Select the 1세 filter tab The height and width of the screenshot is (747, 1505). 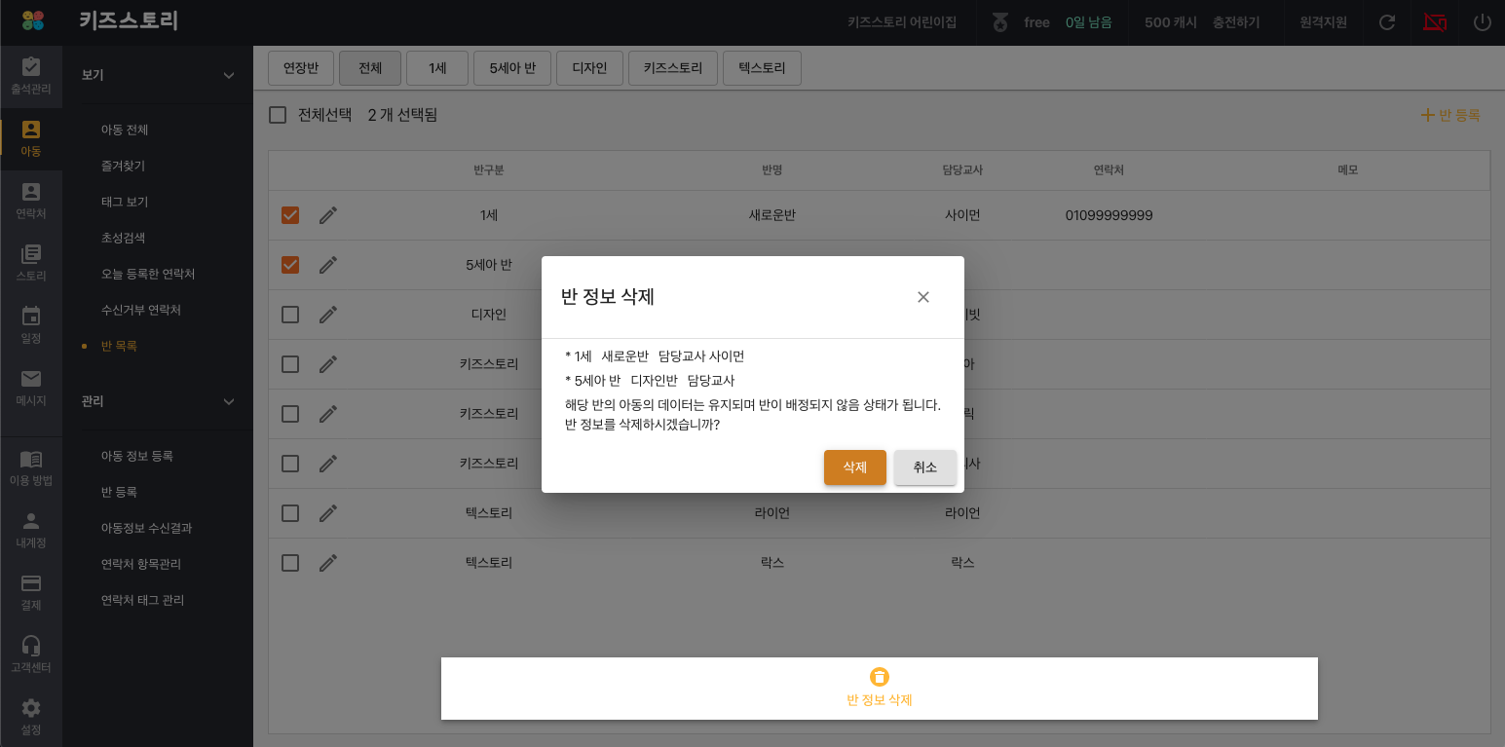pos(437,68)
